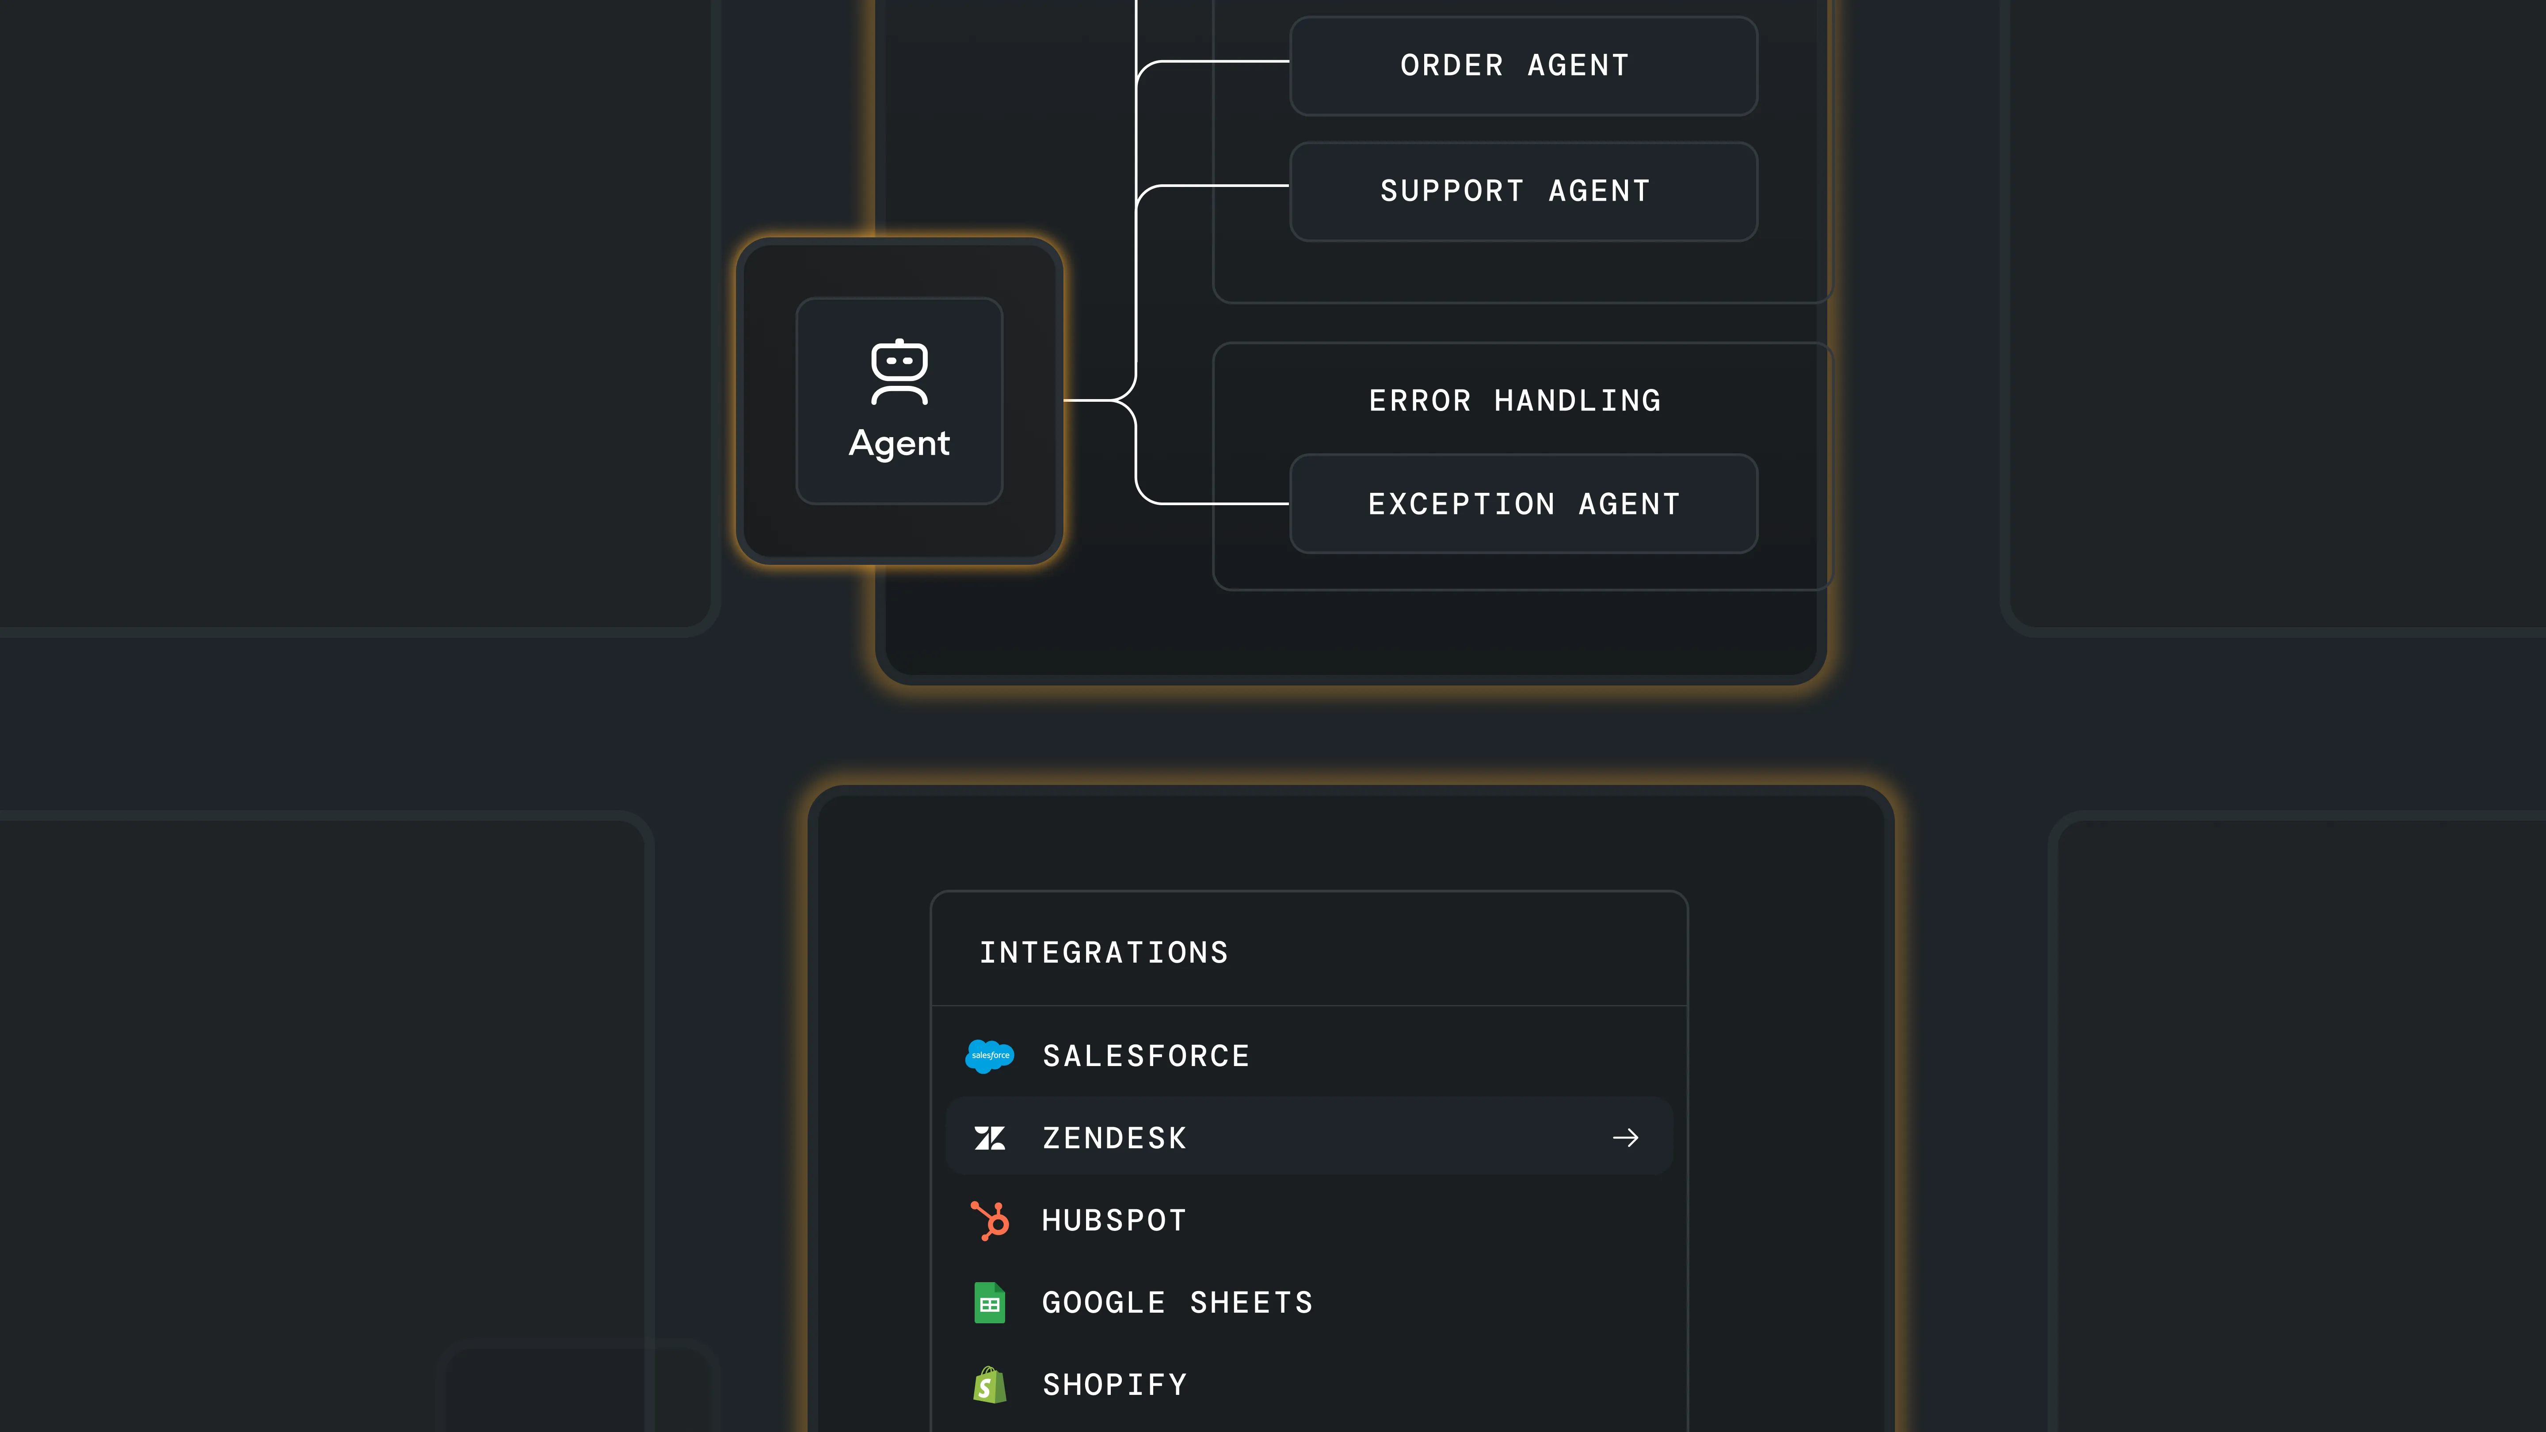2546x1432 pixels.
Task: Select the Support Agent box
Action: 1523,191
